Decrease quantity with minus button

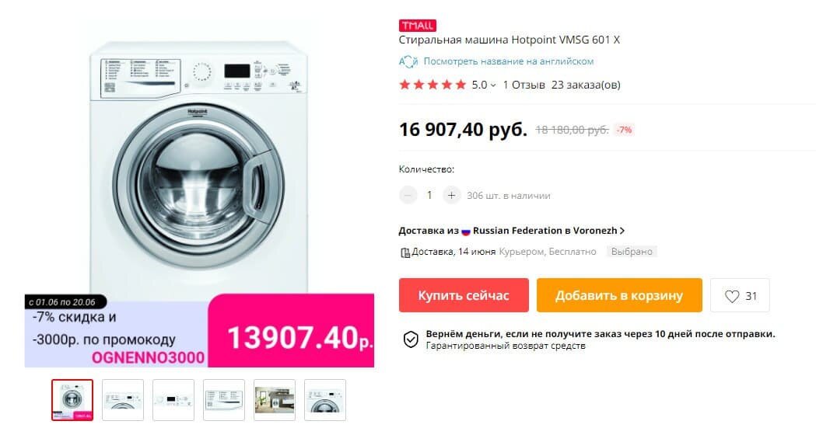(408, 196)
